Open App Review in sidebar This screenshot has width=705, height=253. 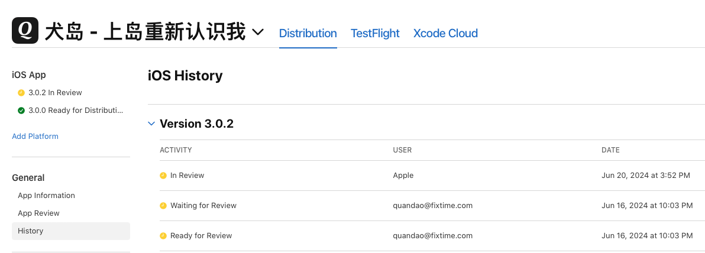[x=38, y=213]
